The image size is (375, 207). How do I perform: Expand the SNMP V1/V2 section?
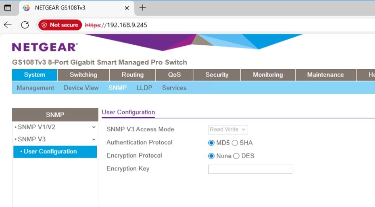[55, 127]
